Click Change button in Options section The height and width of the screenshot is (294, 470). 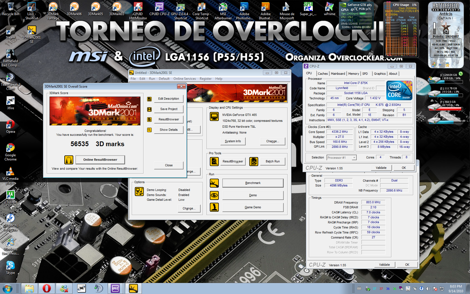(189, 208)
